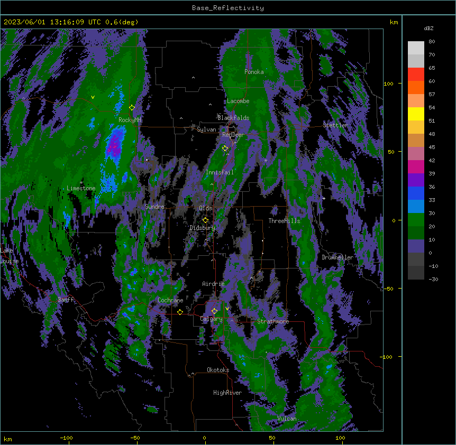Click the Lake Louise label at left edge
The width and height of the screenshot is (456, 445).
tap(10, 256)
